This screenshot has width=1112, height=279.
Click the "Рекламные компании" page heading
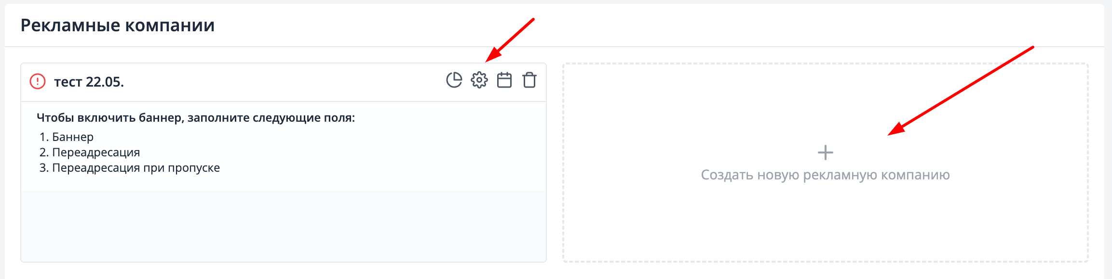(x=118, y=25)
